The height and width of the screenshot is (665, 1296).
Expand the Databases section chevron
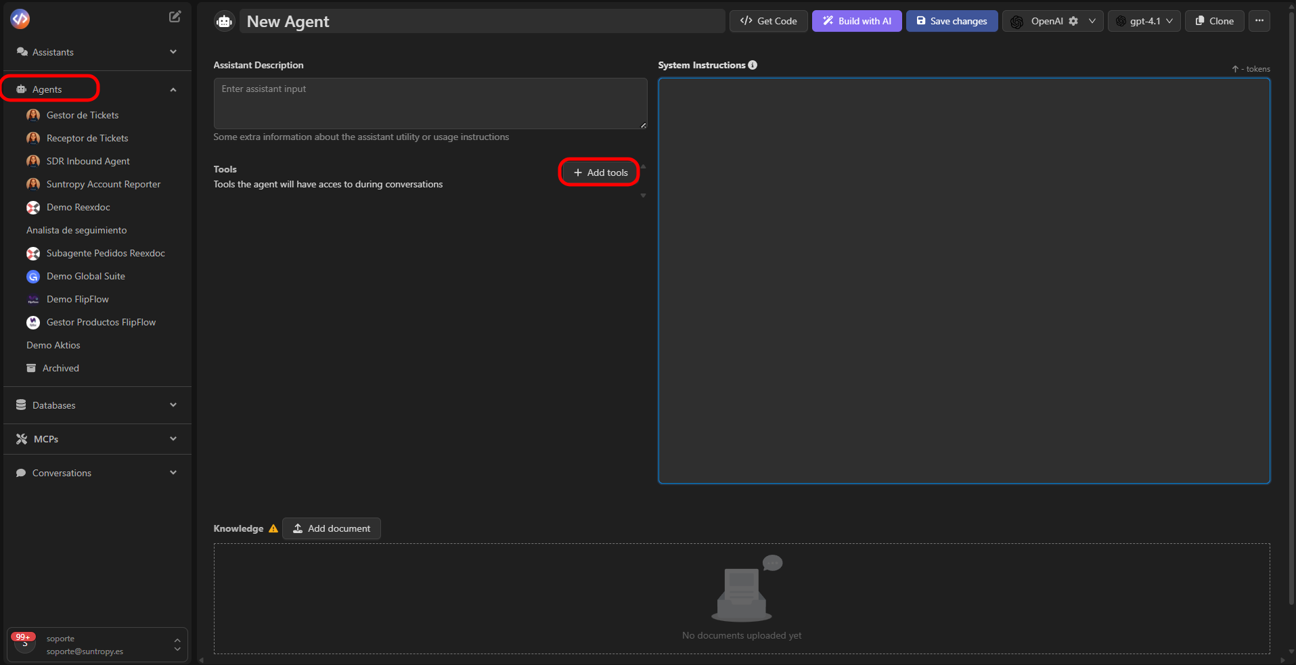coord(173,405)
